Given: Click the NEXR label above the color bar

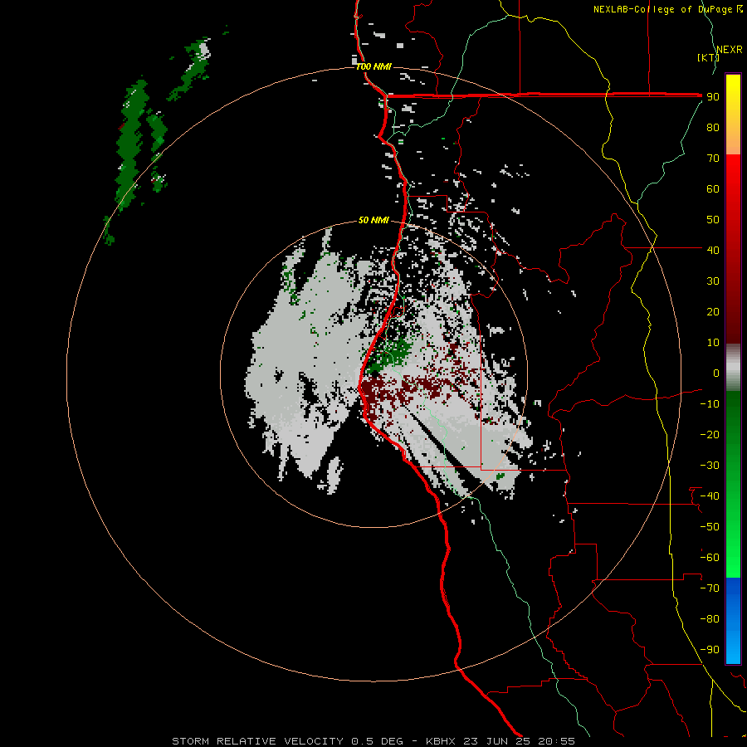Looking at the screenshot, I should 730,50.
